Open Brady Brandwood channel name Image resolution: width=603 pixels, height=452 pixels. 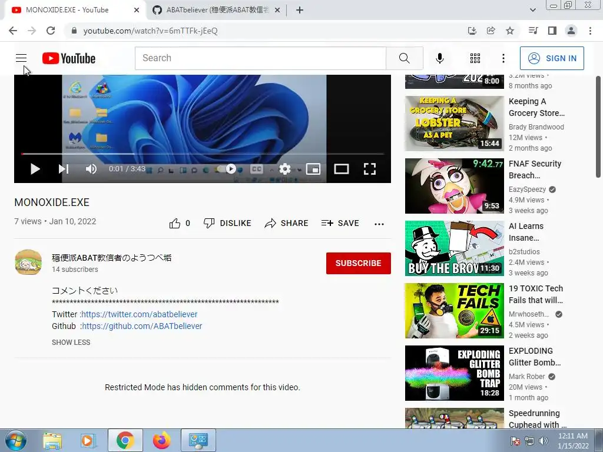point(536,127)
